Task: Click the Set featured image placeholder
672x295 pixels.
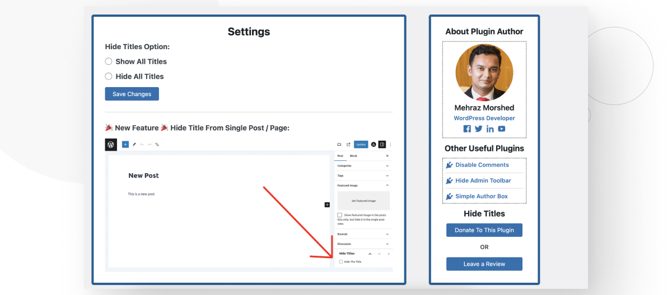Action: click(x=363, y=201)
